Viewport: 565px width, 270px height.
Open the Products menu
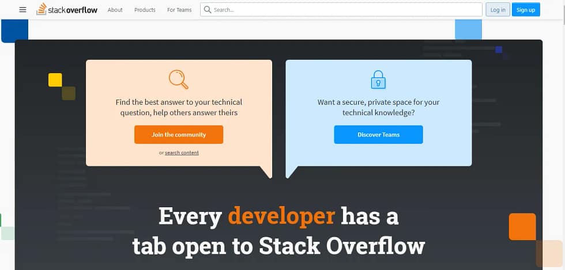[145, 10]
